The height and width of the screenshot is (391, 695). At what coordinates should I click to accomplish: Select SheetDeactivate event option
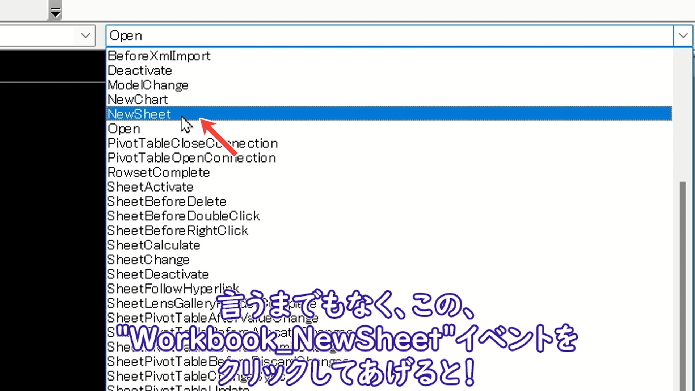point(158,274)
